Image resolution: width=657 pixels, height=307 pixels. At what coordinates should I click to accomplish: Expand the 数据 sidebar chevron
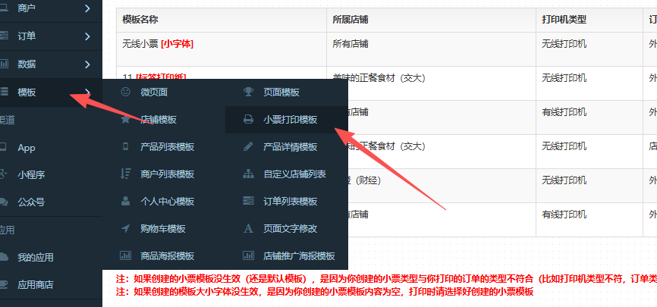[x=88, y=64]
